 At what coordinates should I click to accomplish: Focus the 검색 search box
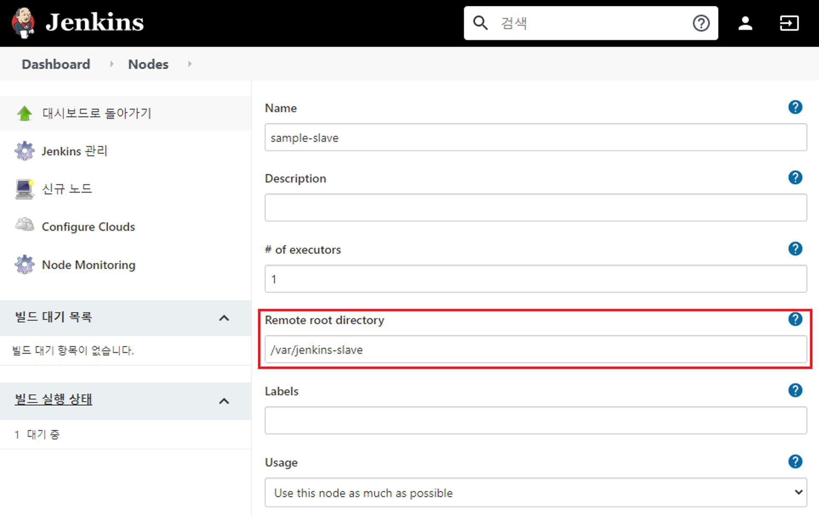[x=591, y=23]
